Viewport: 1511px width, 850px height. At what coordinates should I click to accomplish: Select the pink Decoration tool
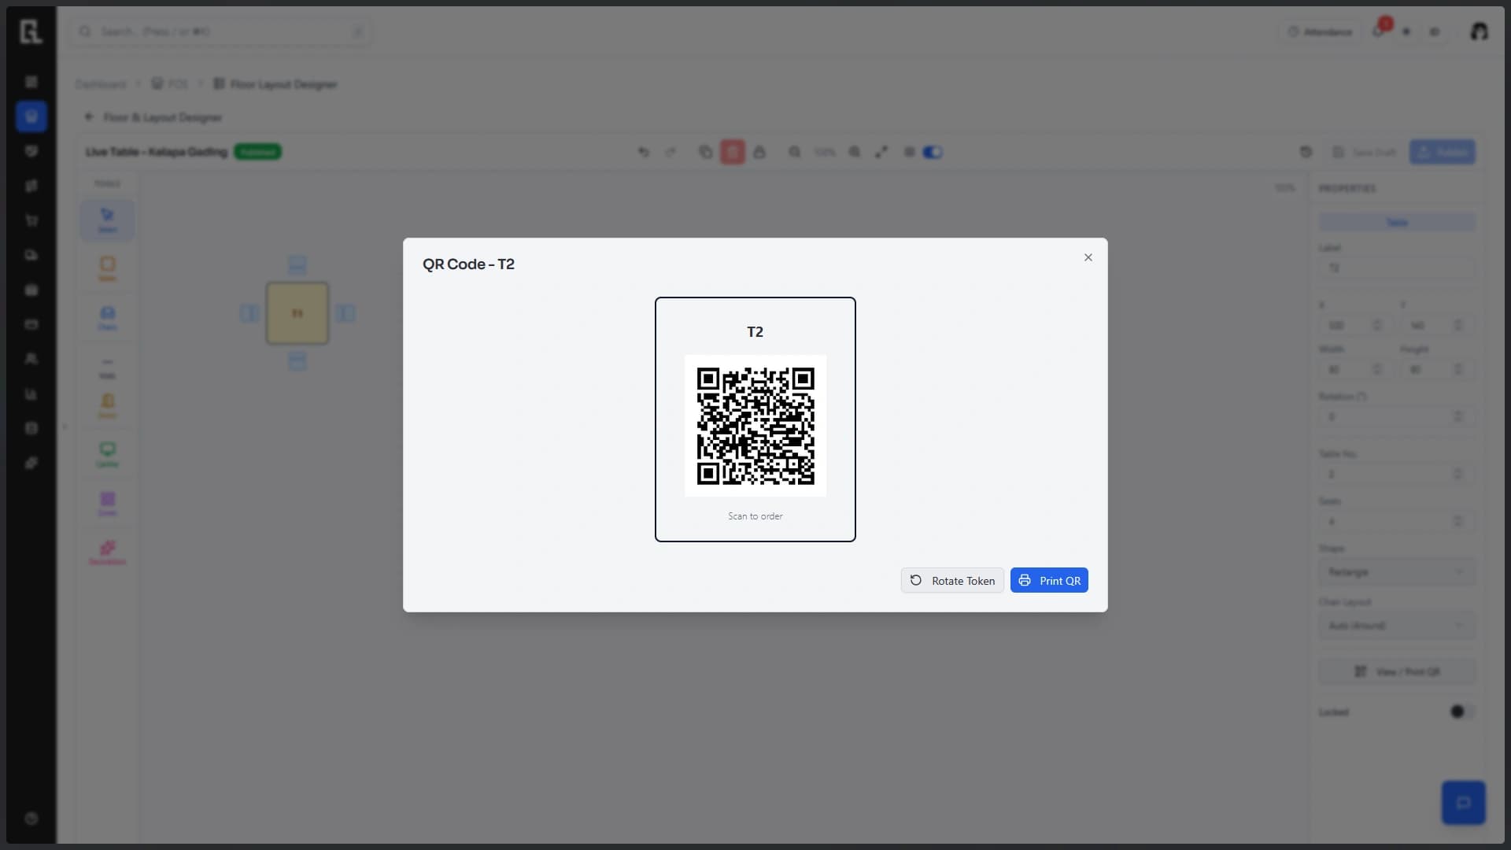(x=107, y=552)
